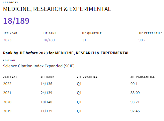The image size is (164, 121).
Task: Click the Q1 quartile cell in the 2020 row
Action: [x=79, y=102]
